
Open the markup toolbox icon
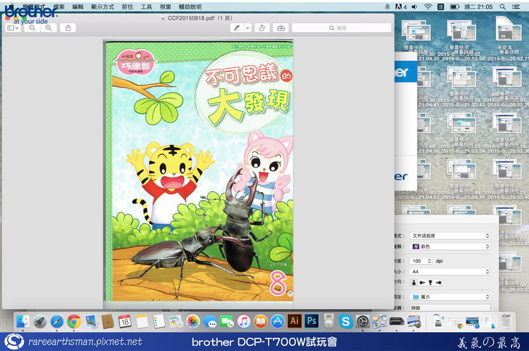point(281,28)
